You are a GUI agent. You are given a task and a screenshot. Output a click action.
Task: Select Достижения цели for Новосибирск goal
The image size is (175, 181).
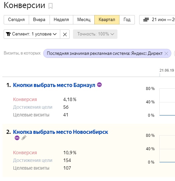pyautogui.click(x=33, y=160)
